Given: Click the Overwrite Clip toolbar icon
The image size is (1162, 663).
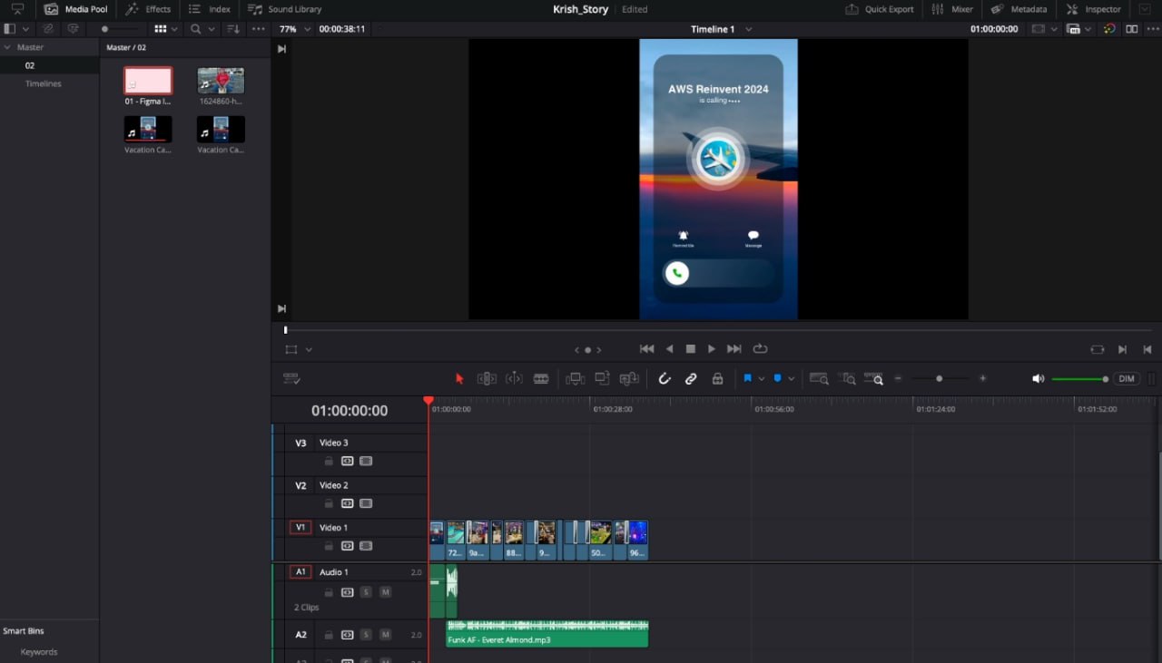Looking at the screenshot, I should click(602, 378).
